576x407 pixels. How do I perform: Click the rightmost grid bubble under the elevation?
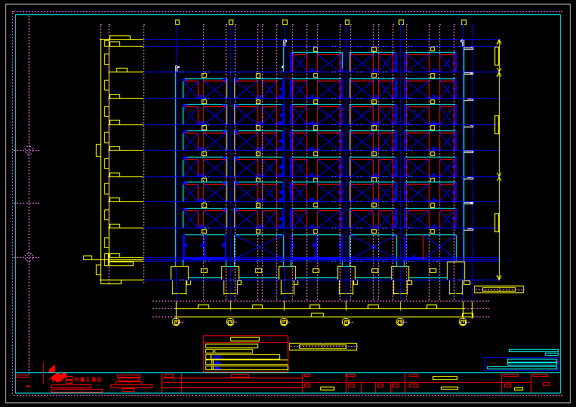coord(463,322)
